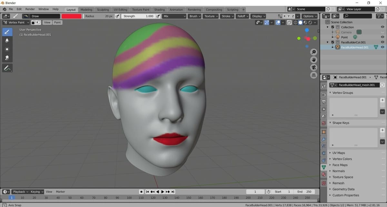Open the Object Constraints tab icon

pyautogui.click(x=324, y=160)
